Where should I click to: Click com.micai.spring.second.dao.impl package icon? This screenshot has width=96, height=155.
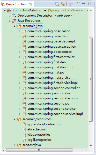point(24,98)
